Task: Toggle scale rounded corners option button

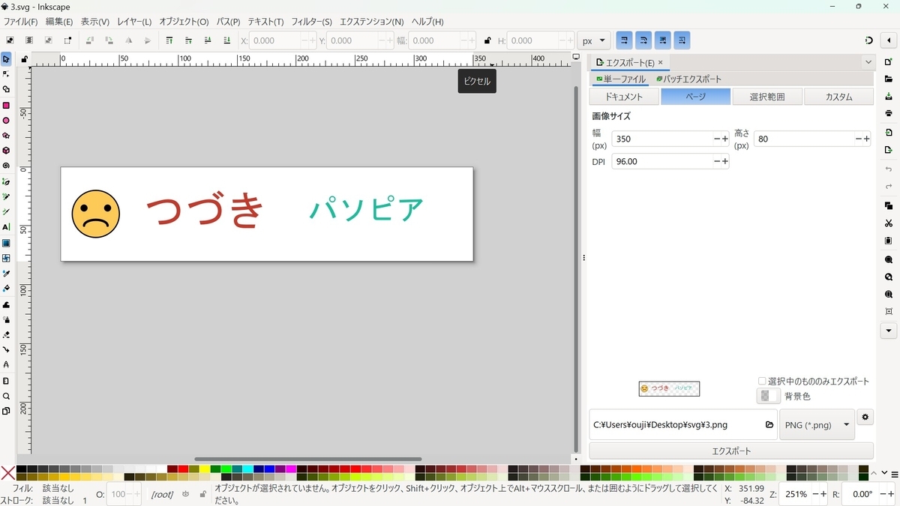Action: click(643, 40)
